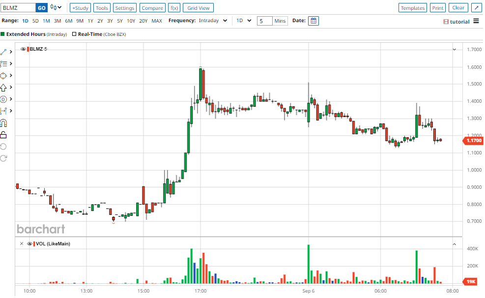Click the 1.1700 last price label
Image resolution: width=485 pixels, height=298 pixels.
point(473,141)
